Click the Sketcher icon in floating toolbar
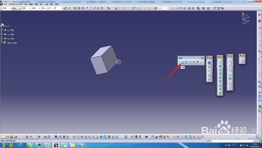Screen dimensions: 262x148 coord(242,61)
